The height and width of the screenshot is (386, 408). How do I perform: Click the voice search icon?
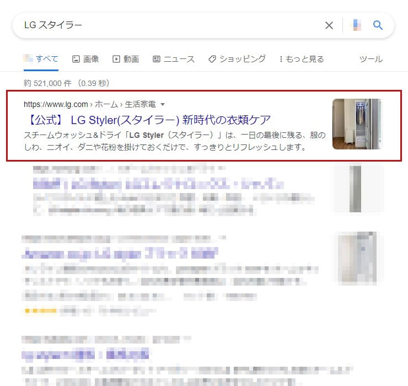(x=357, y=25)
